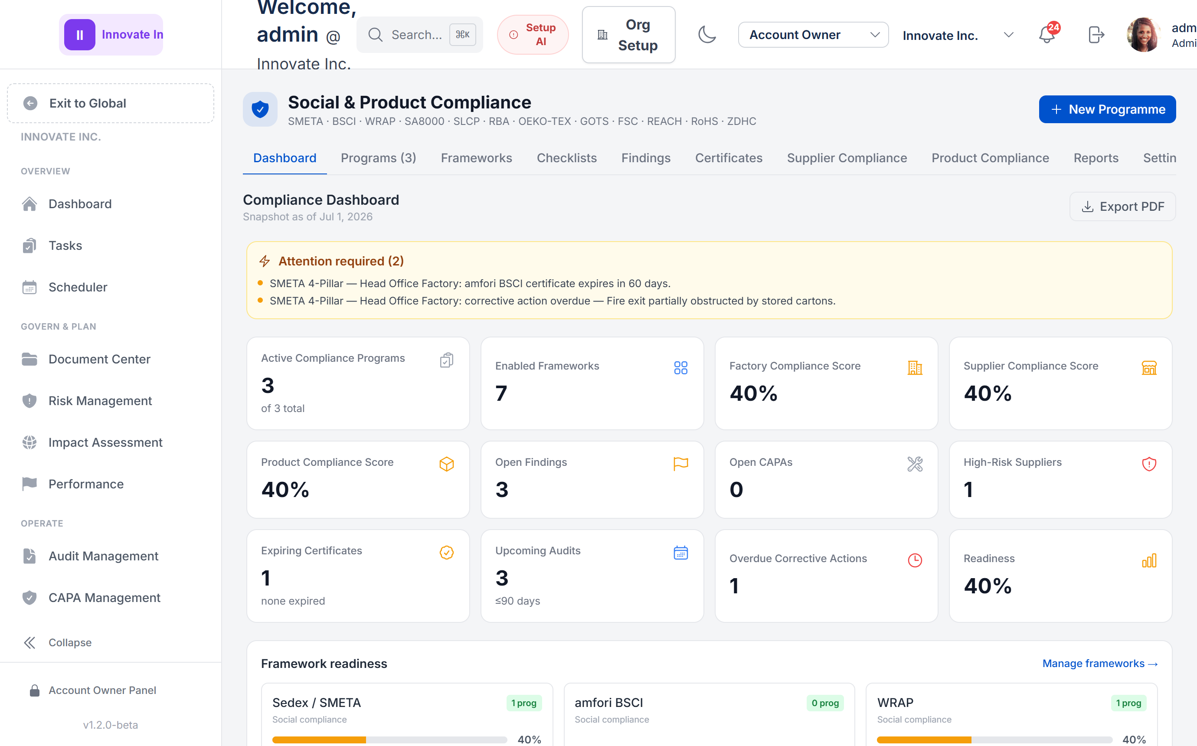Image resolution: width=1197 pixels, height=746 pixels.
Task: Click the blue compliance shield header icon
Action: point(260,109)
